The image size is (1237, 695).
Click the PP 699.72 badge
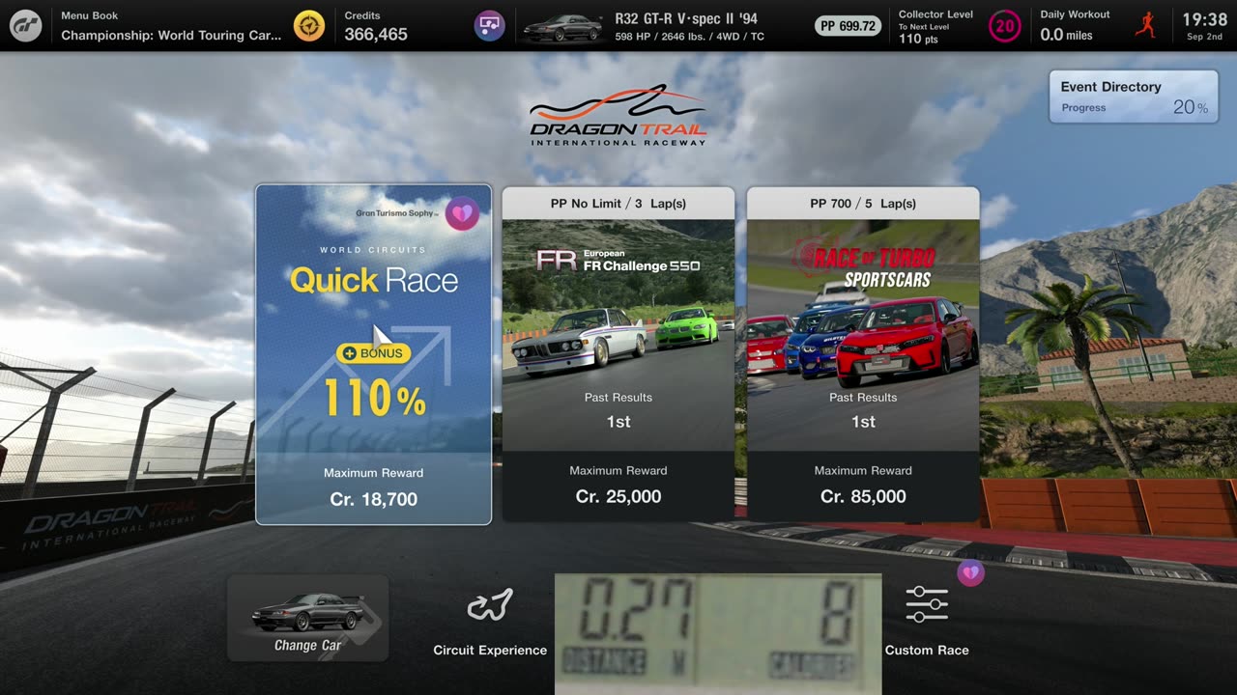(848, 26)
